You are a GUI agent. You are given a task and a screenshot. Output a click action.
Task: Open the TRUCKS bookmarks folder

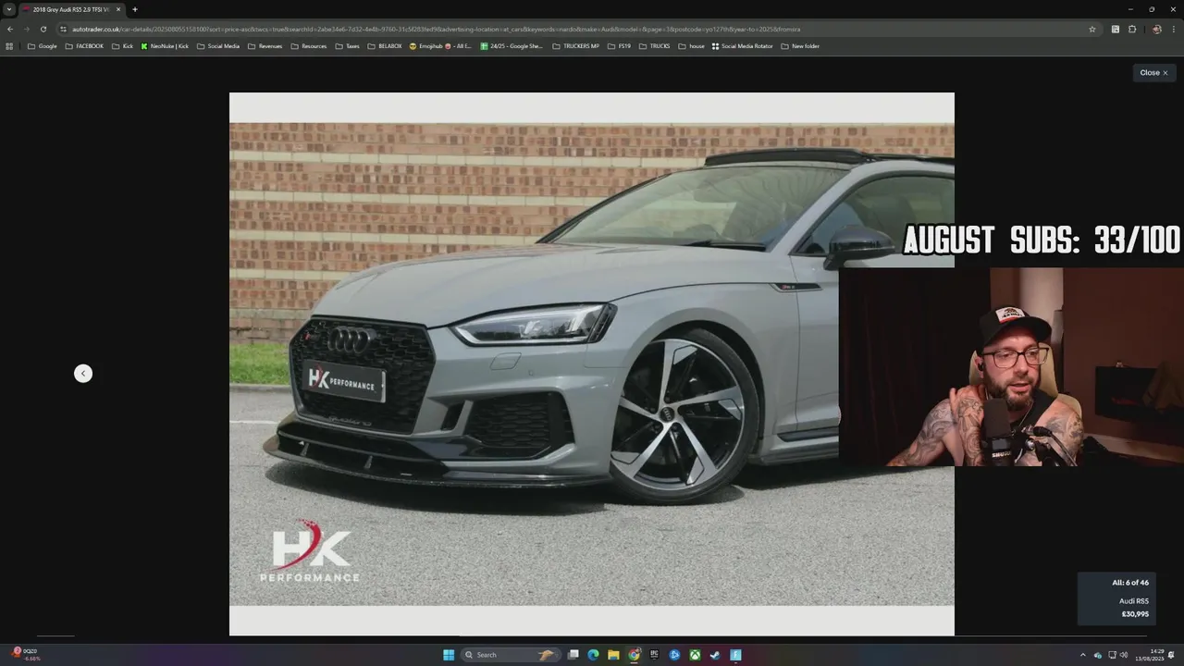pyautogui.click(x=654, y=46)
